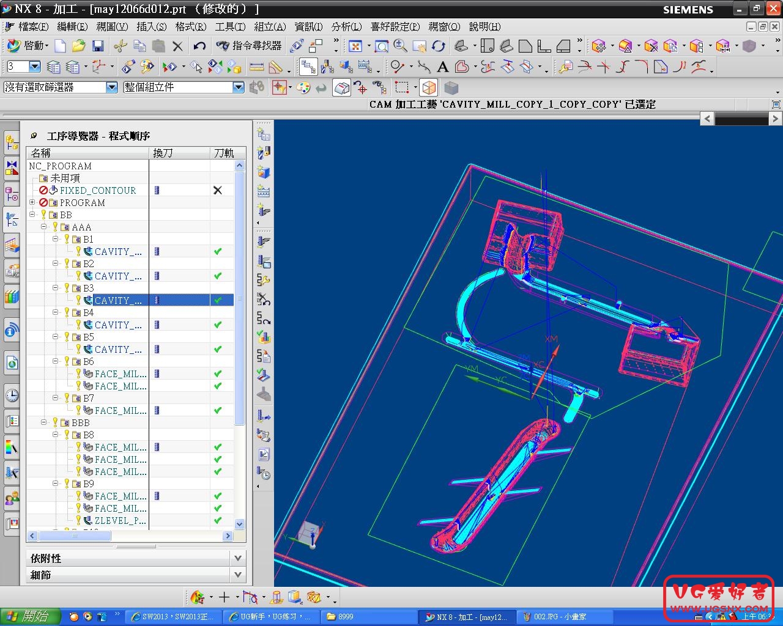Click the color palette selection icon

tap(303, 87)
